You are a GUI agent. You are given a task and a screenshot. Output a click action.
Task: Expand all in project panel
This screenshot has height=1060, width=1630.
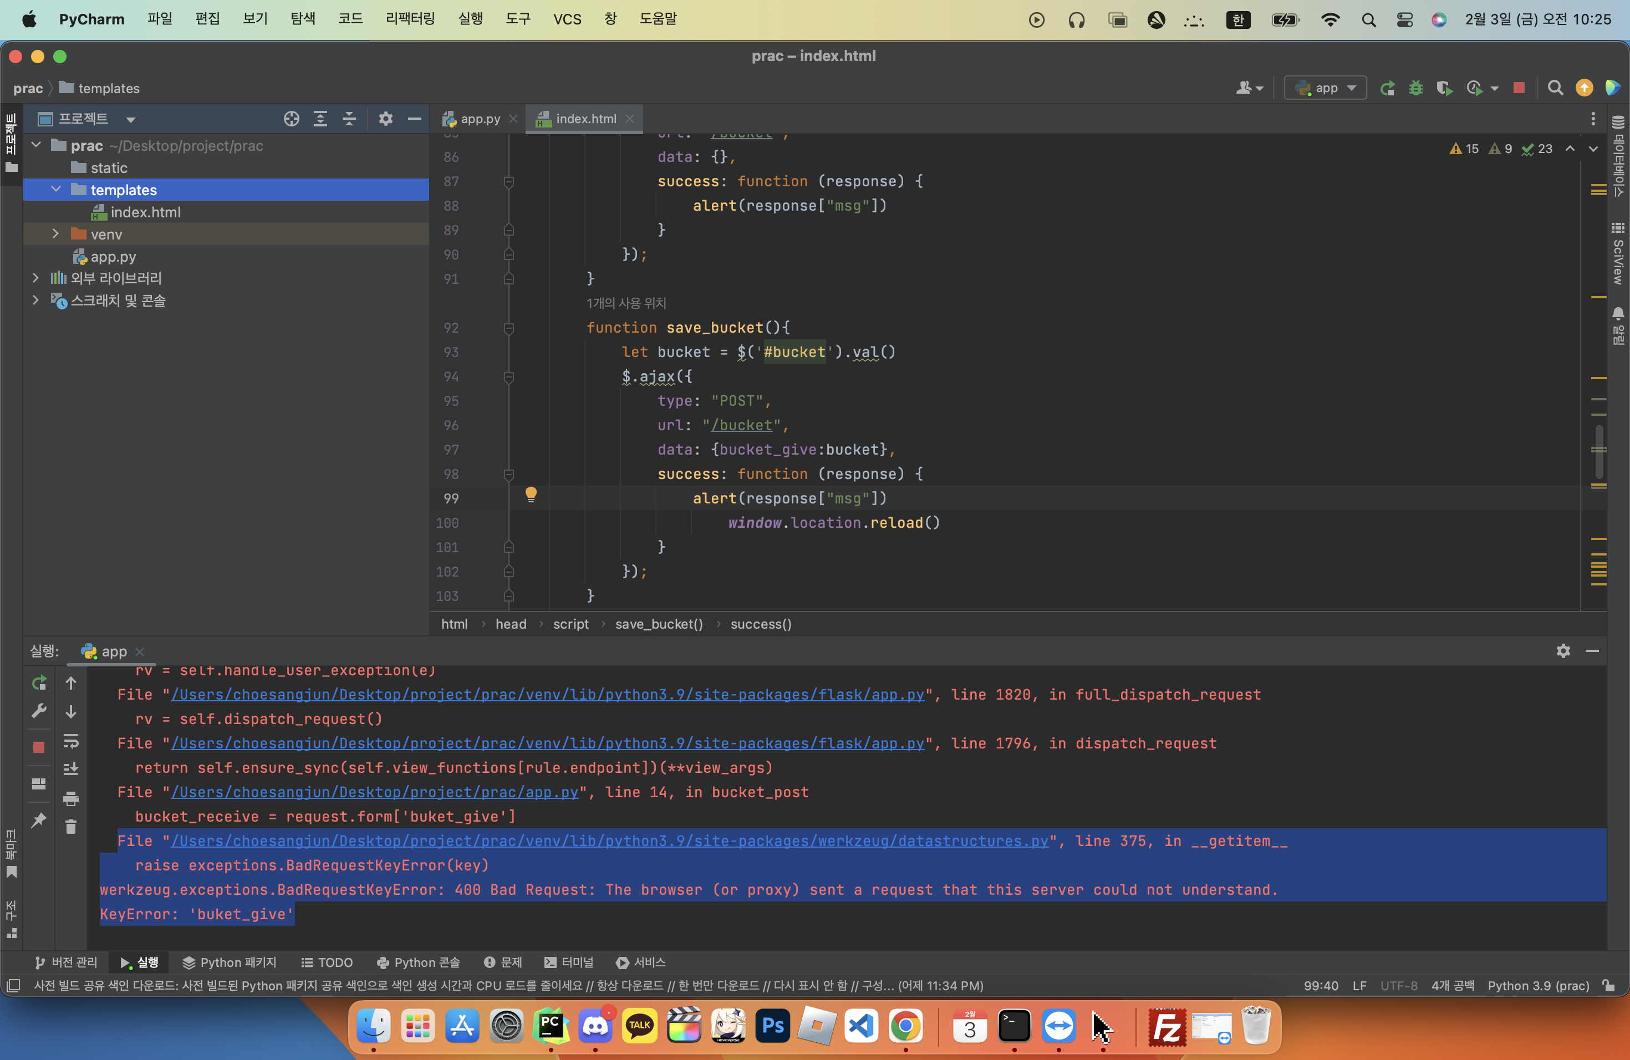320,119
